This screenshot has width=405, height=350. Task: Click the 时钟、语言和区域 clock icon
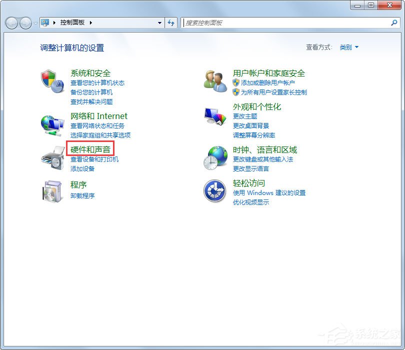(214, 156)
